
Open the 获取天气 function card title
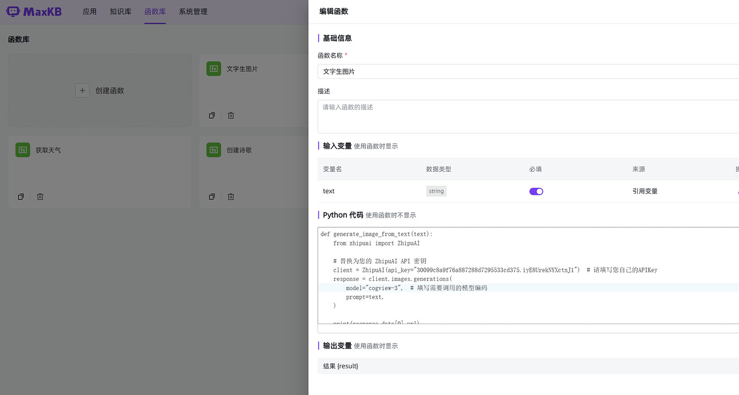(x=48, y=150)
